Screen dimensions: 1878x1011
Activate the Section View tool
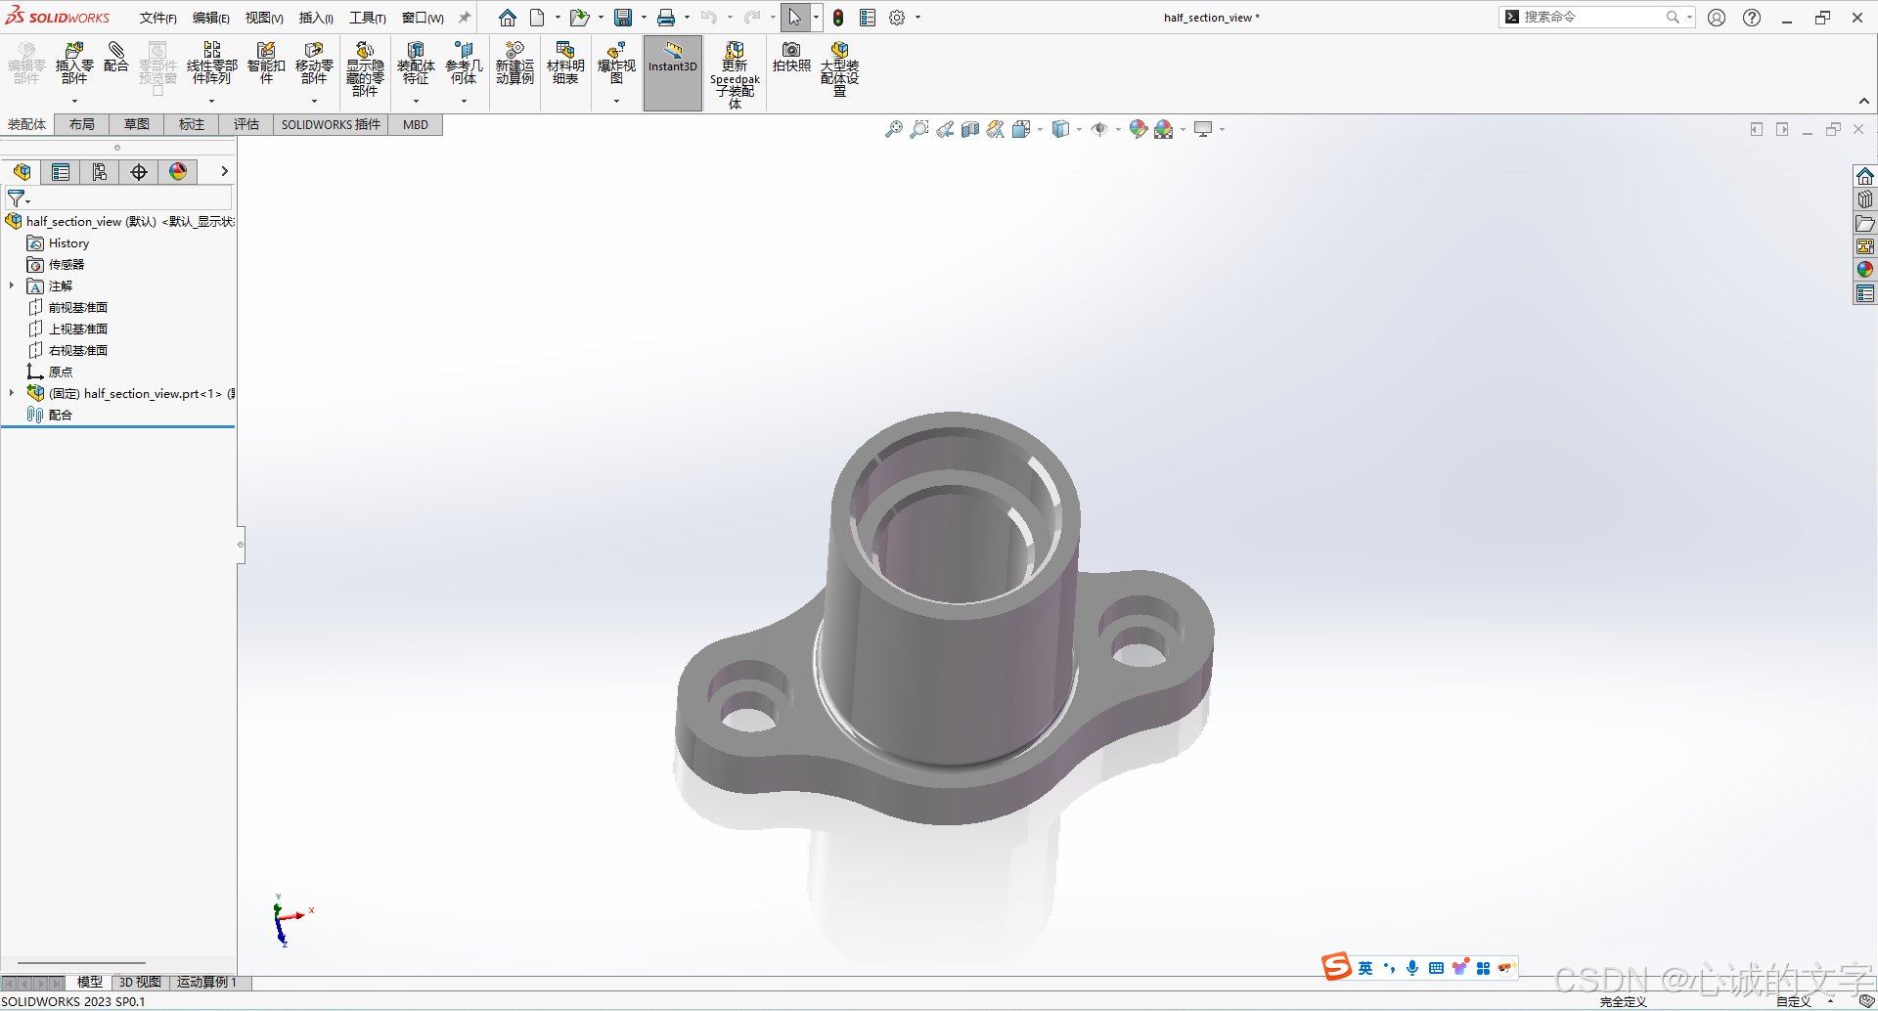coord(970,129)
